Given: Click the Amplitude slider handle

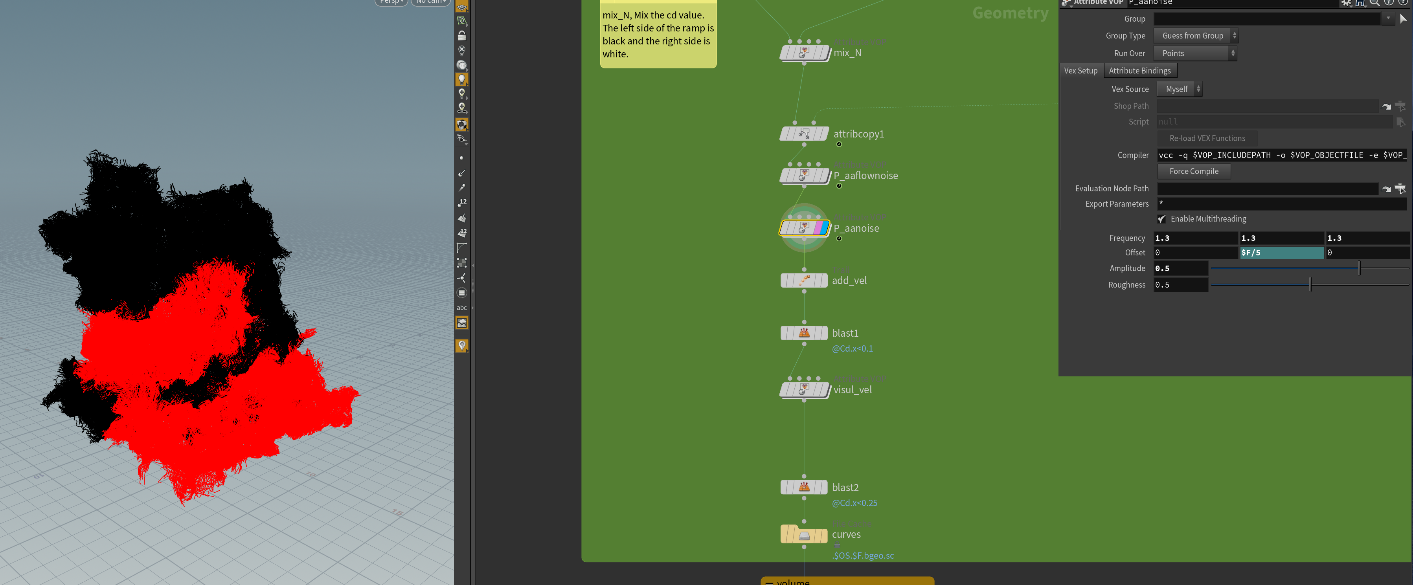Looking at the screenshot, I should (x=1359, y=268).
